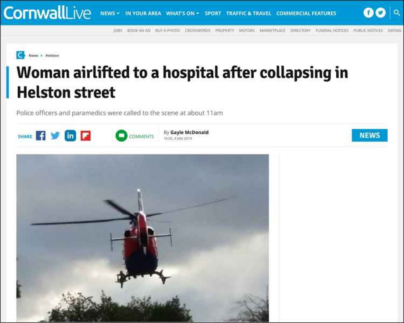Click the CornwallLive C breadcrumb icon
404x323 pixels.
pos(20,55)
